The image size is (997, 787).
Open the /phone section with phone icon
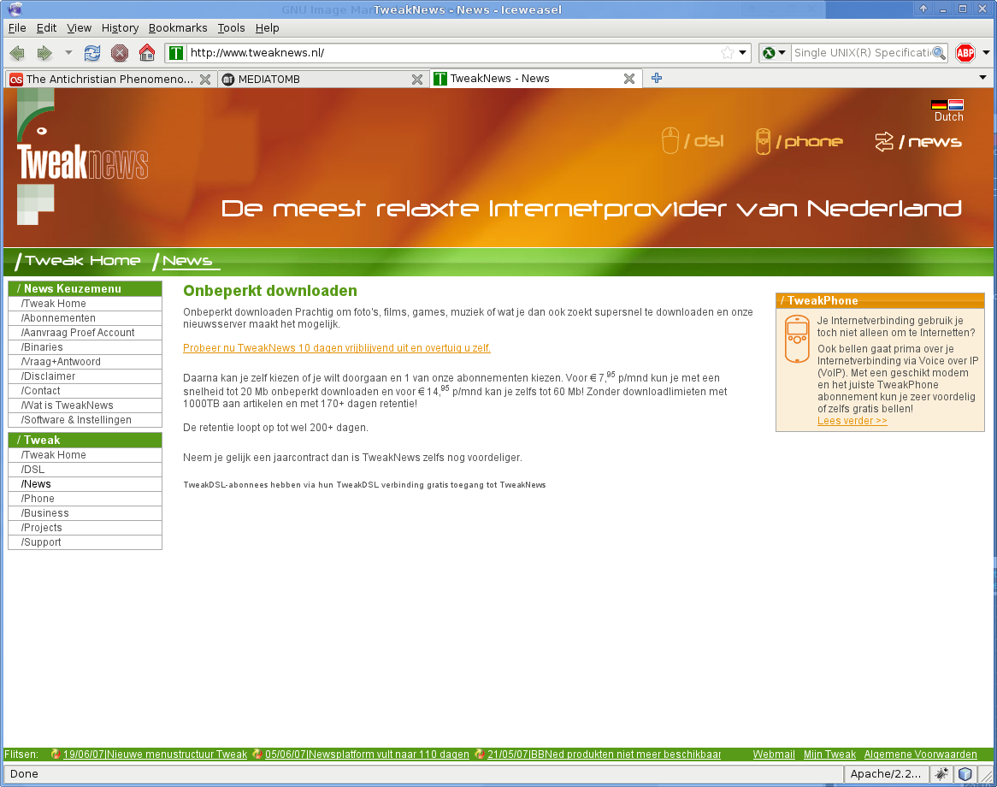point(799,140)
